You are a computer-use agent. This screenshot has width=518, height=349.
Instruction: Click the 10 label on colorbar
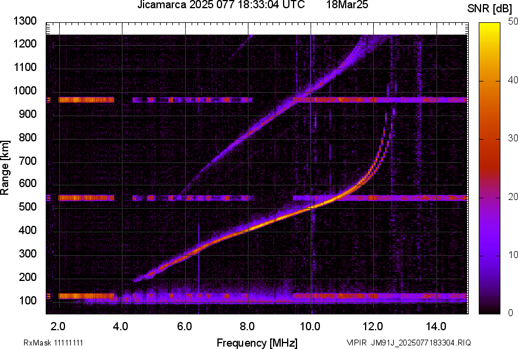(513, 255)
